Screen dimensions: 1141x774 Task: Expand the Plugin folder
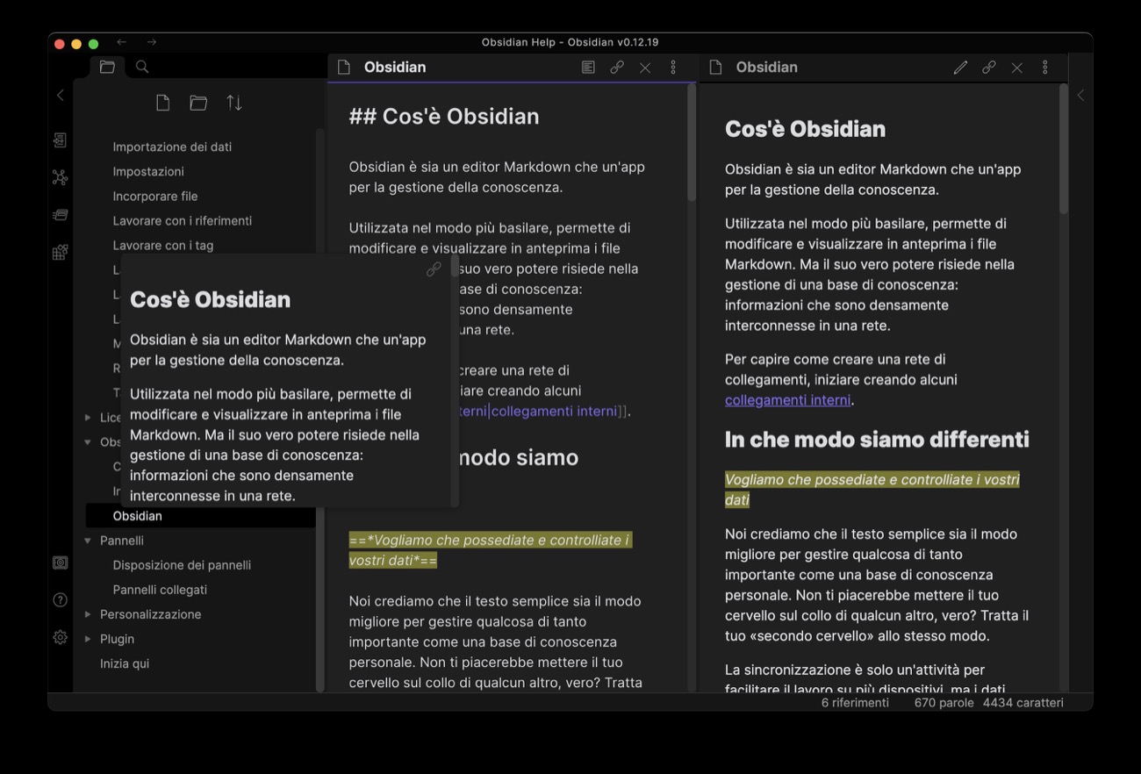coord(88,639)
